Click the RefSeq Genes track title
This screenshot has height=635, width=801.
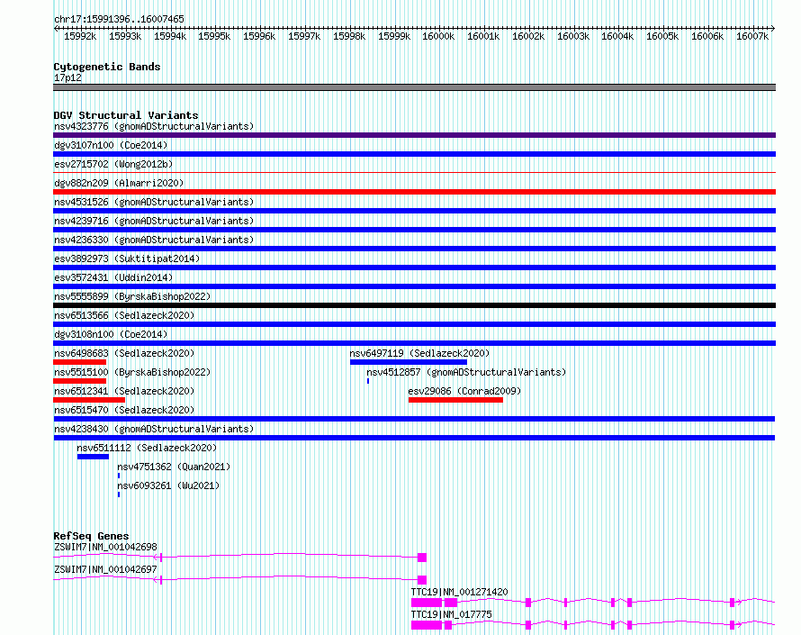point(91,536)
